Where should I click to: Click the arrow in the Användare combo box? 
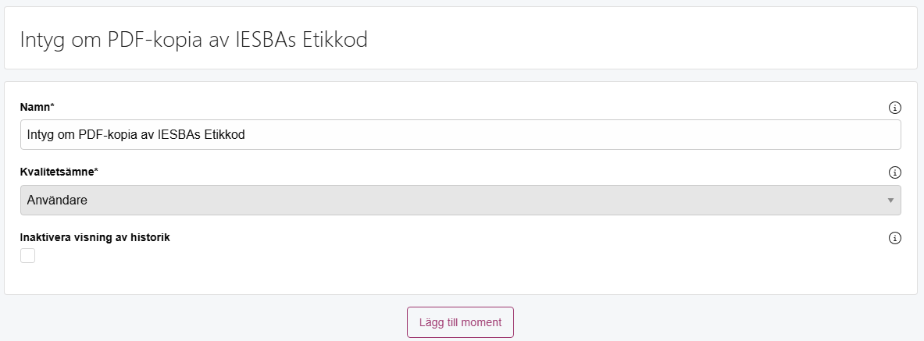pyautogui.click(x=890, y=201)
